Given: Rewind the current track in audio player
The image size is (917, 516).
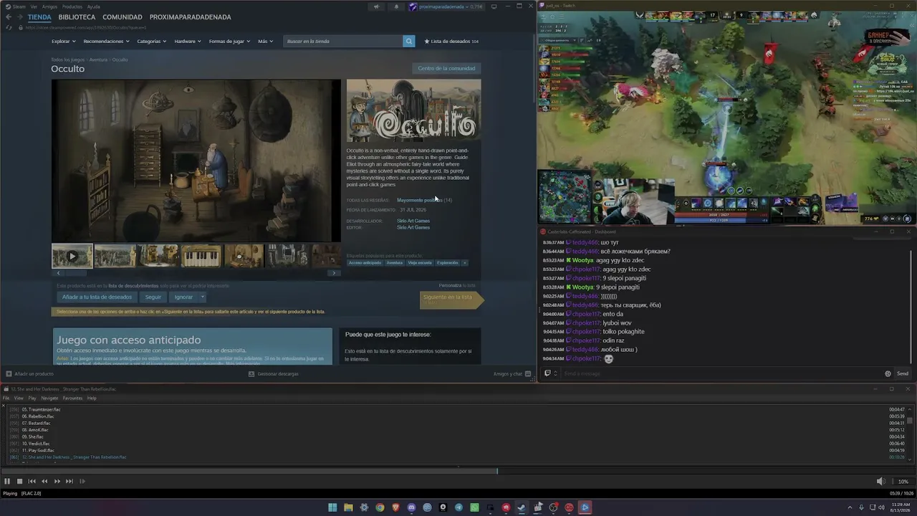Looking at the screenshot, I should [x=44, y=482].
